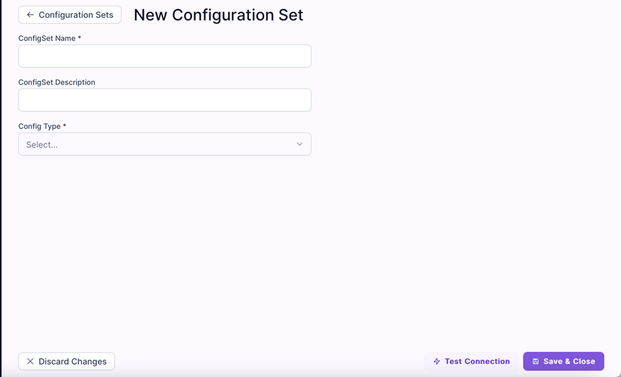Click the New Configuration Set heading
This screenshot has width=621, height=377.
click(x=218, y=15)
